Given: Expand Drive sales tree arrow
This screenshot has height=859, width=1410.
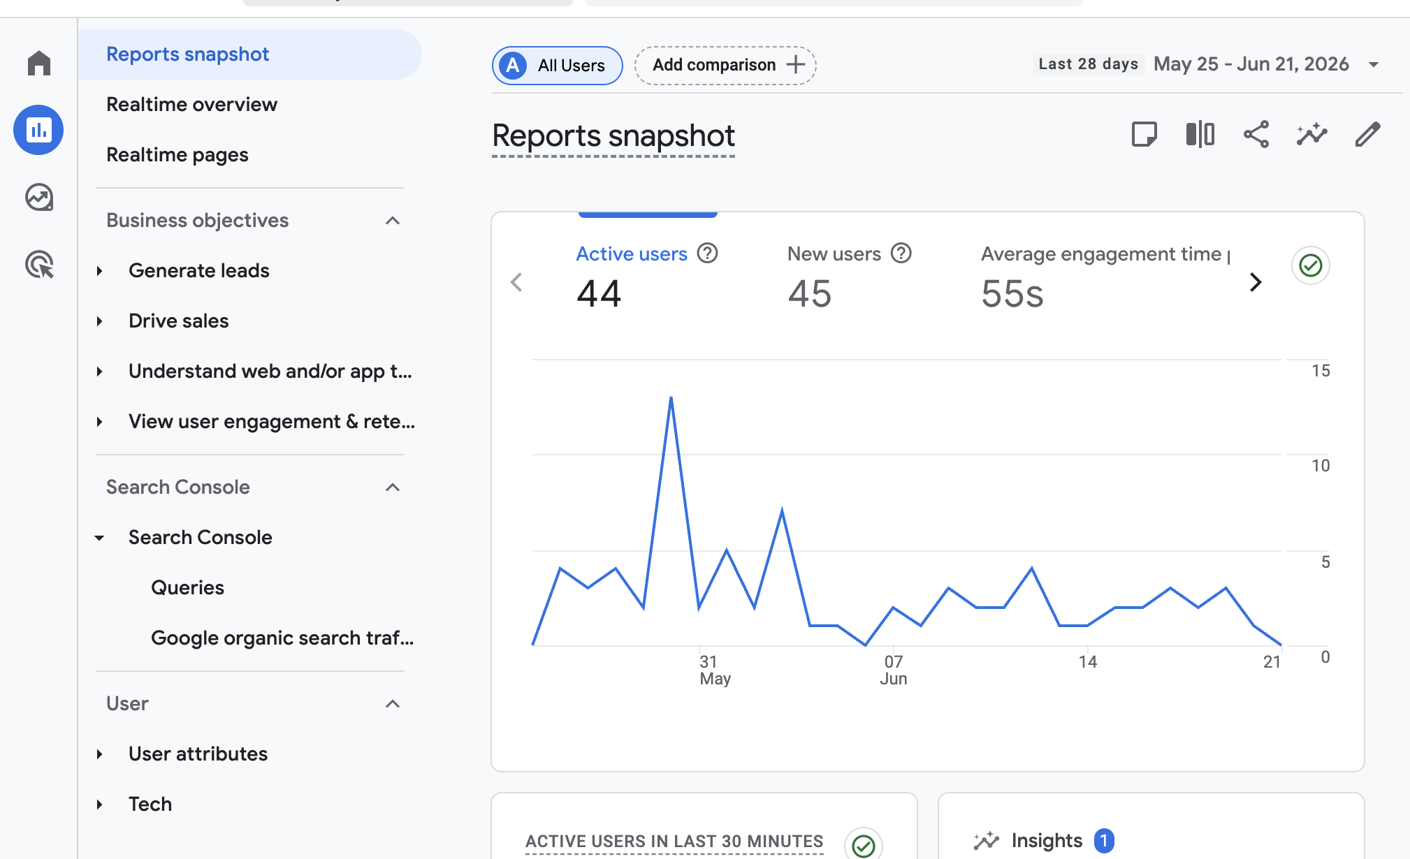Looking at the screenshot, I should tap(99, 321).
